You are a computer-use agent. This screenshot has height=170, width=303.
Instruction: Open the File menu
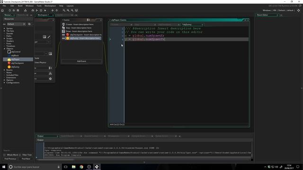(x=4, y=6)
